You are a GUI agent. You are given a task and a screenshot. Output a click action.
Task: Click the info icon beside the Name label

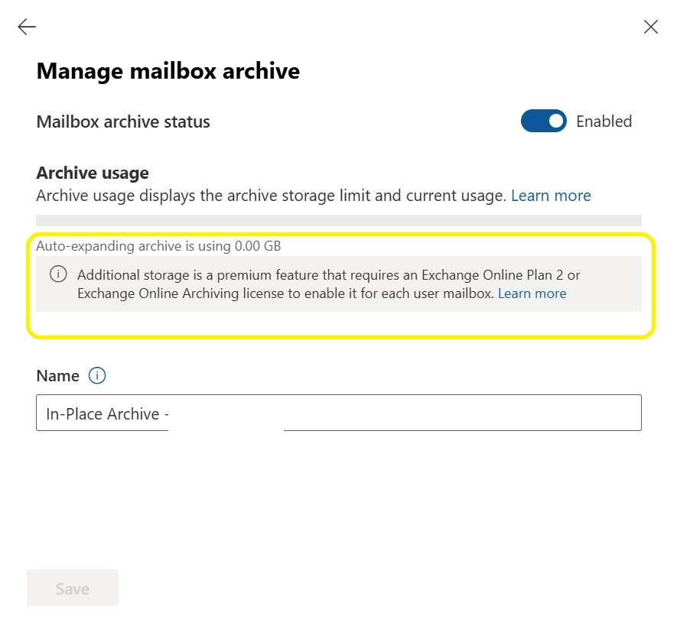tap(96, 375)
